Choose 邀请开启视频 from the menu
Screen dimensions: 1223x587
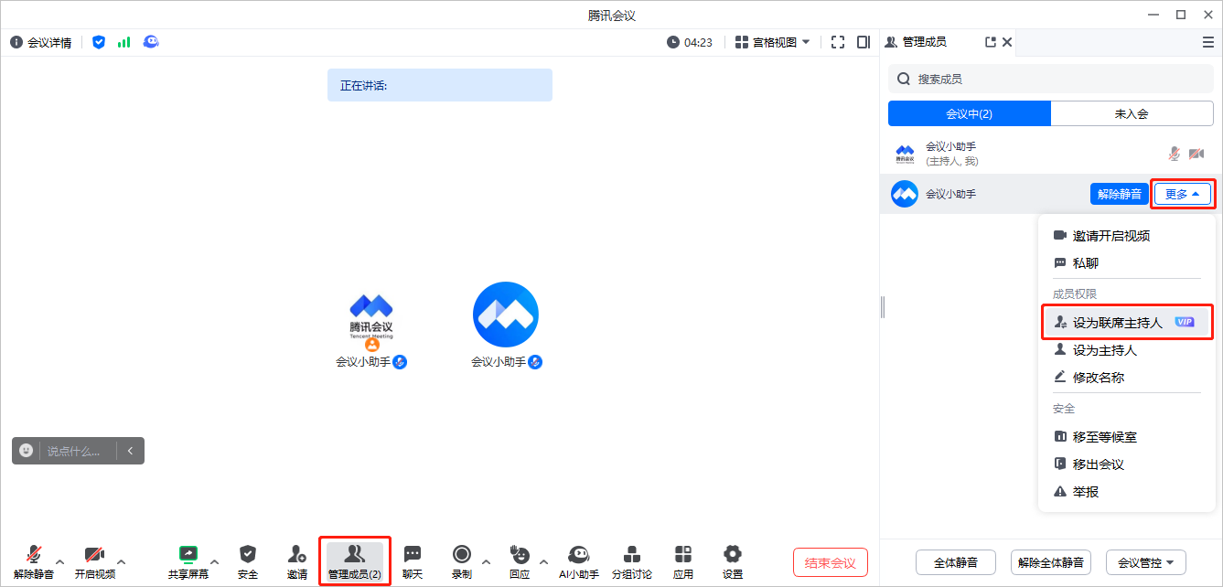pos(1127,236)
